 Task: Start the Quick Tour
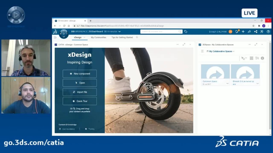[80, 101]
